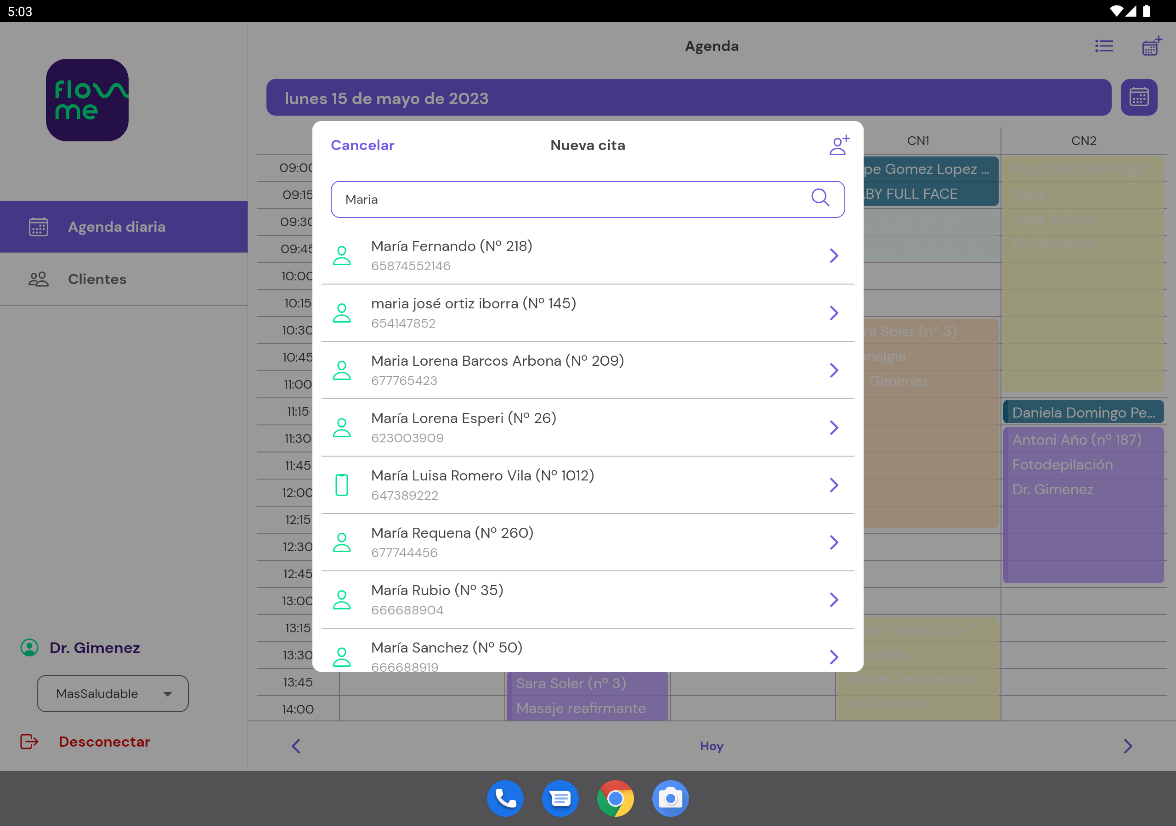Open the MasSaludable center dropdown
The width and height of the screenshot is (1176, 826).
pos(113,693)
